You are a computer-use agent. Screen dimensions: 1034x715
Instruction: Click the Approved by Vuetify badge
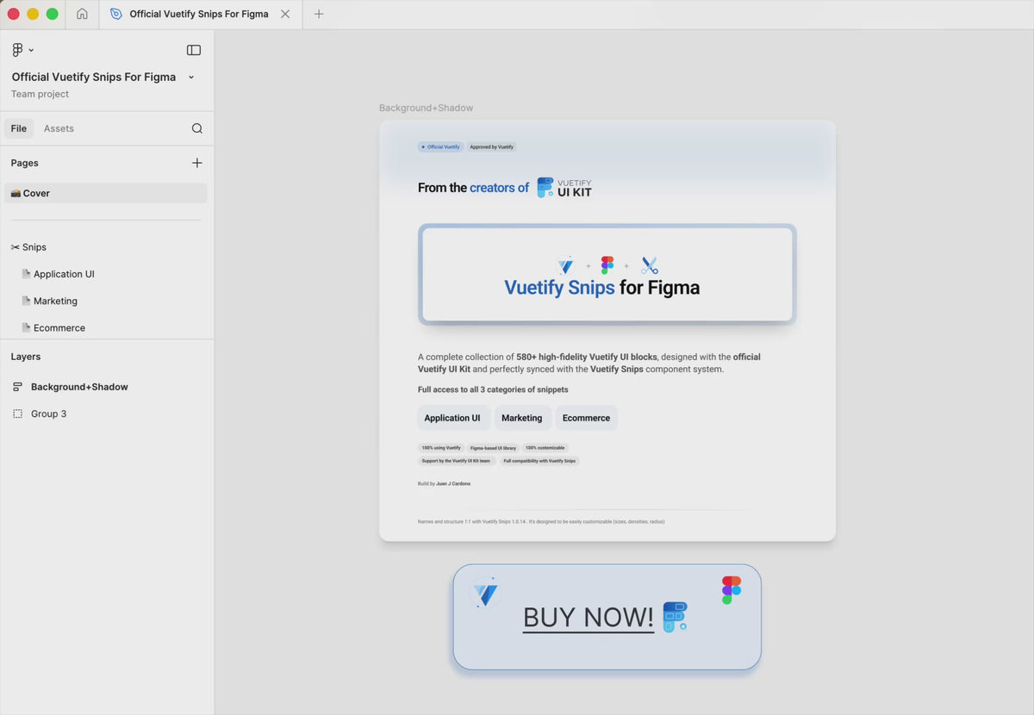tap(492, 147)
